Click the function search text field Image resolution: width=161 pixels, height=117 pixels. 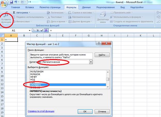click(61, 56)
